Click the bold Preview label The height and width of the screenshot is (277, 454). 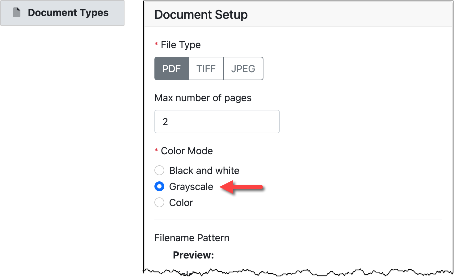coord(193,255)
